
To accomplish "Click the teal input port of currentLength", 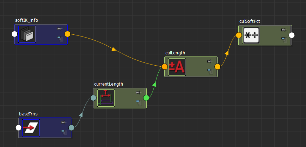I will pyautogui.click(x=93, y=98).
